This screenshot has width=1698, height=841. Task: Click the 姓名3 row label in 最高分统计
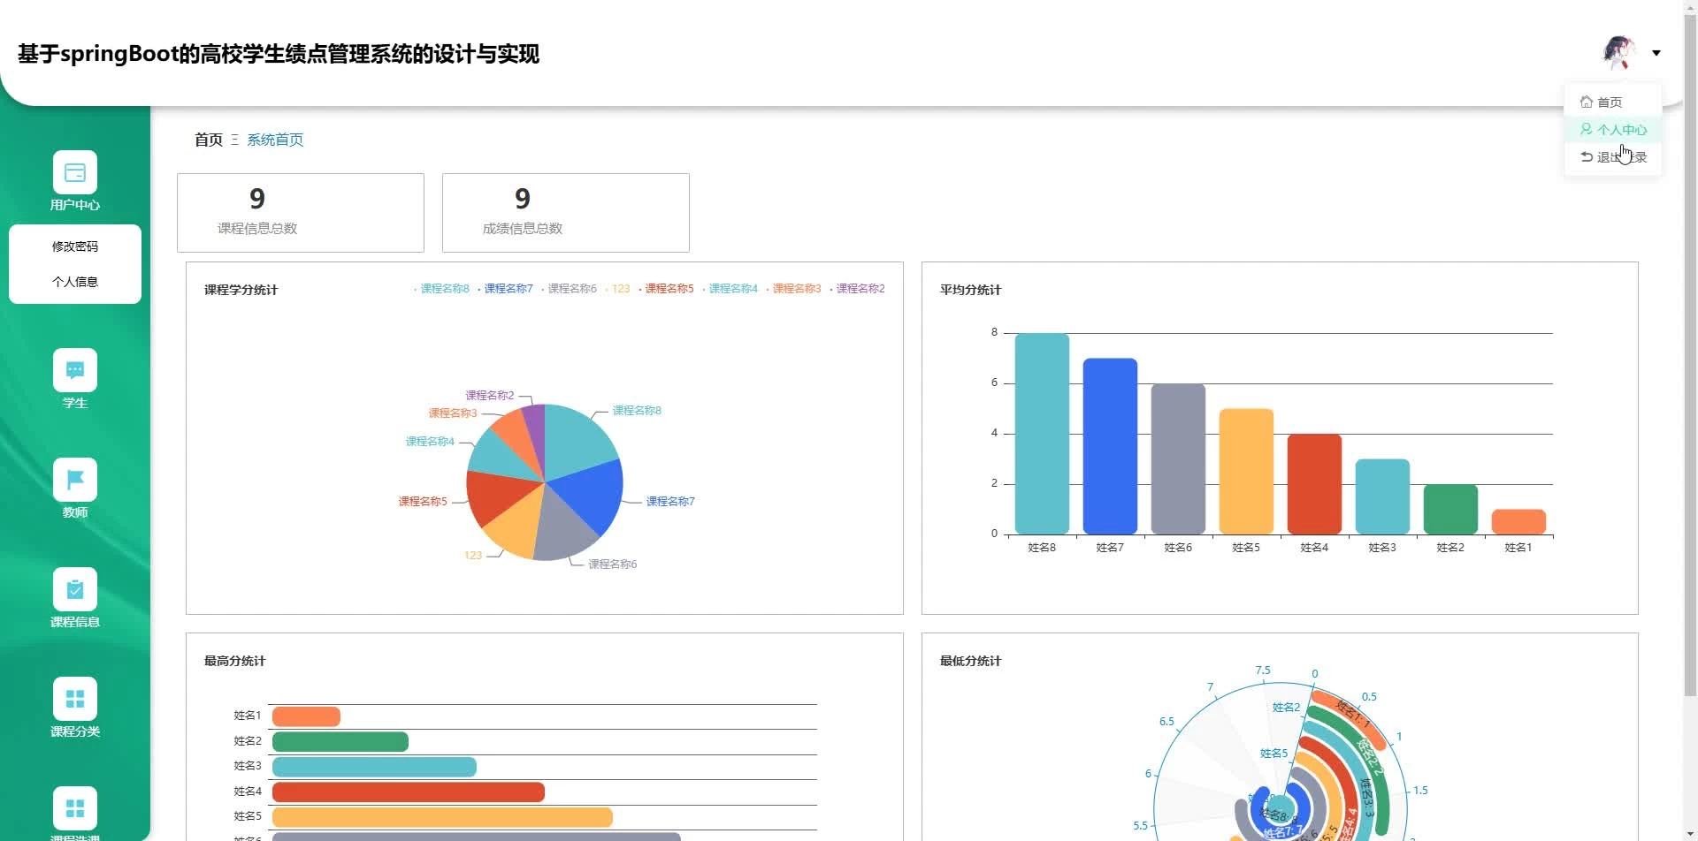(248, 766)
